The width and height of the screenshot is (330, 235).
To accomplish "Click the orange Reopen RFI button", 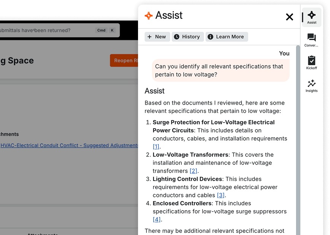I will [x=124, y=60].
